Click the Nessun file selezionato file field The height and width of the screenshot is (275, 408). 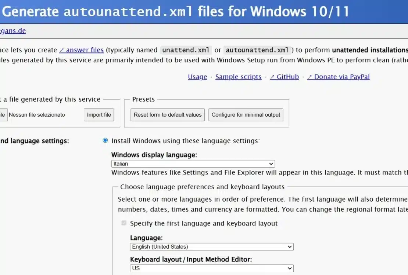[x=37, y=115]
